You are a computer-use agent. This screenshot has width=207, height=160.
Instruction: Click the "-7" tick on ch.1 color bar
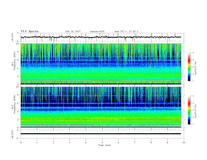(193, 81)
